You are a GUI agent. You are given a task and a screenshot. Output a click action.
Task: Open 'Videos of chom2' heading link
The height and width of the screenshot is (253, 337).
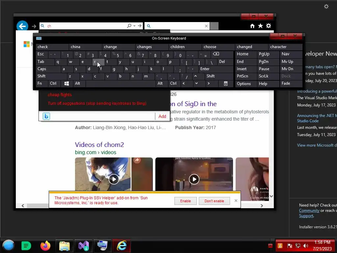(99, 145)
